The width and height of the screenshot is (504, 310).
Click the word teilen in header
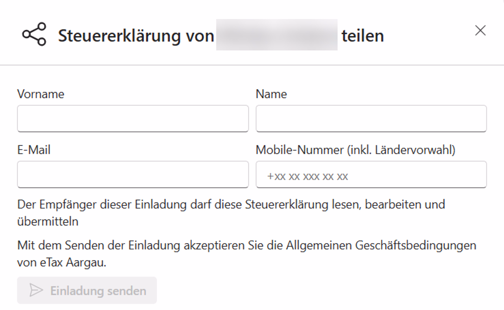point(362,36)
